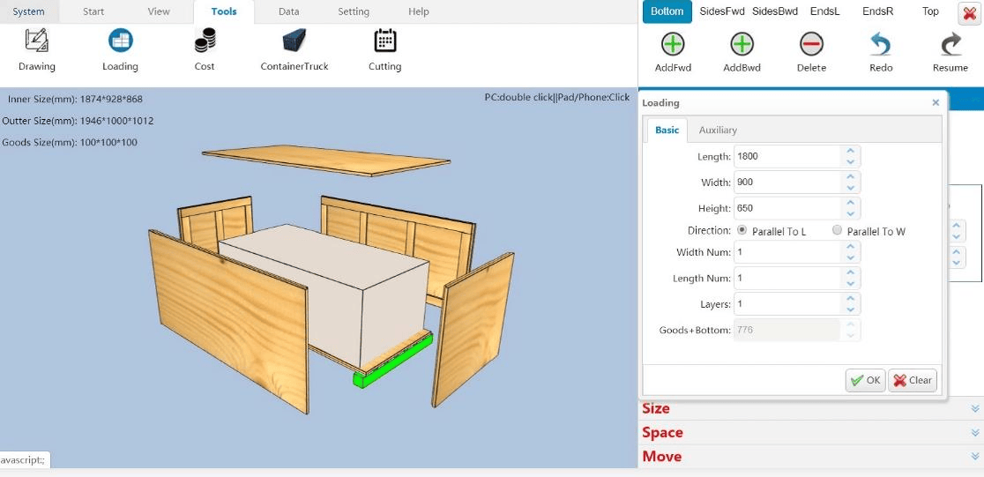Increase Layers with up arrow
Image resolution: width=984 pixels, height=477 pixels.
(850, 299)
